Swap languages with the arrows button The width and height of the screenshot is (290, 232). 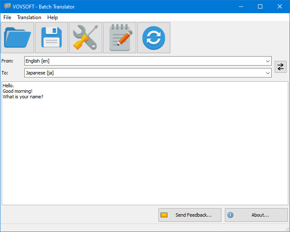point(280,67)
